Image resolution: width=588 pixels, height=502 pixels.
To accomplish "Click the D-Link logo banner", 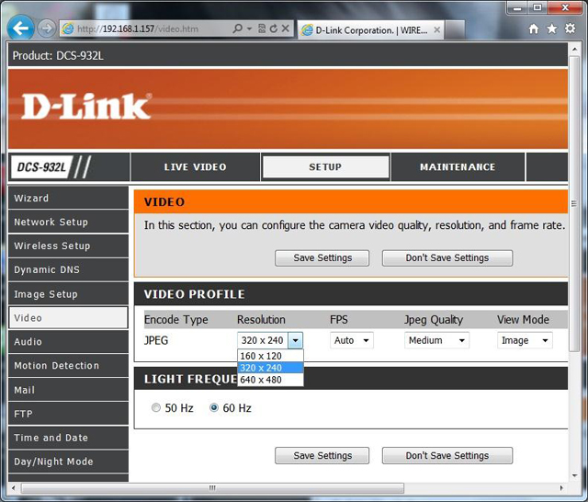I will click(x=86, y=107).
